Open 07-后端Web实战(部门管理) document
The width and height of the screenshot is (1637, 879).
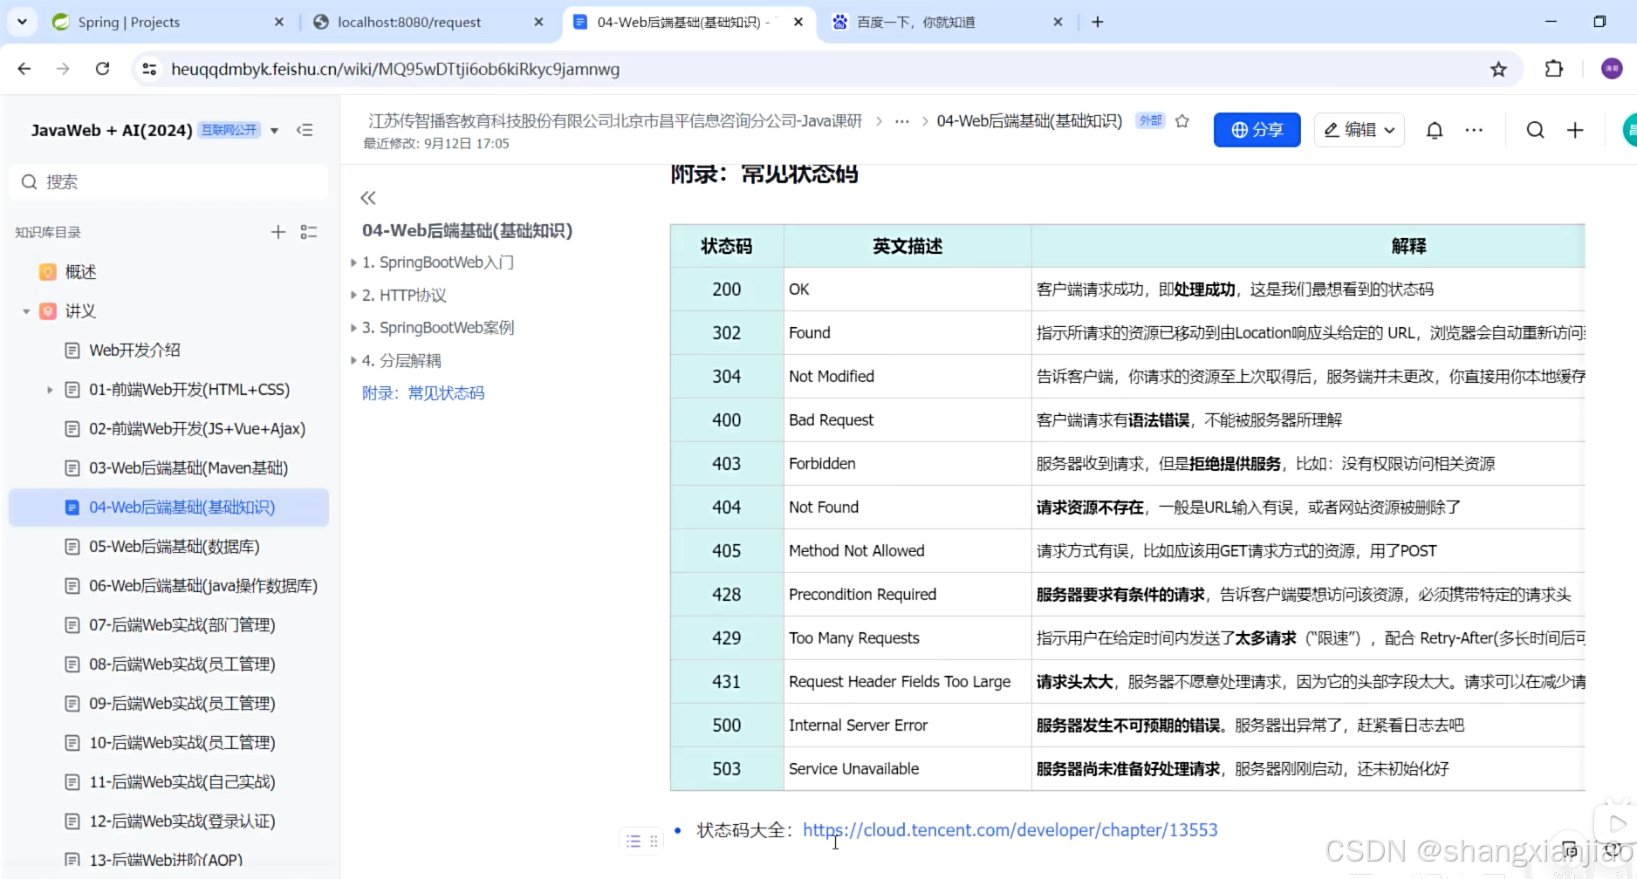(x=182, y=625)
